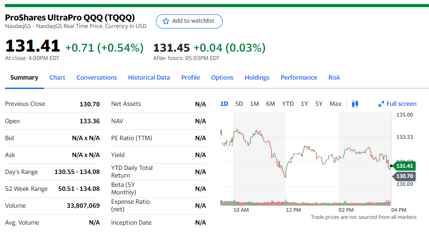Viewport: 429px width, 234px height.
Task: Show the 1Y chart range
Action: point(304,104)
